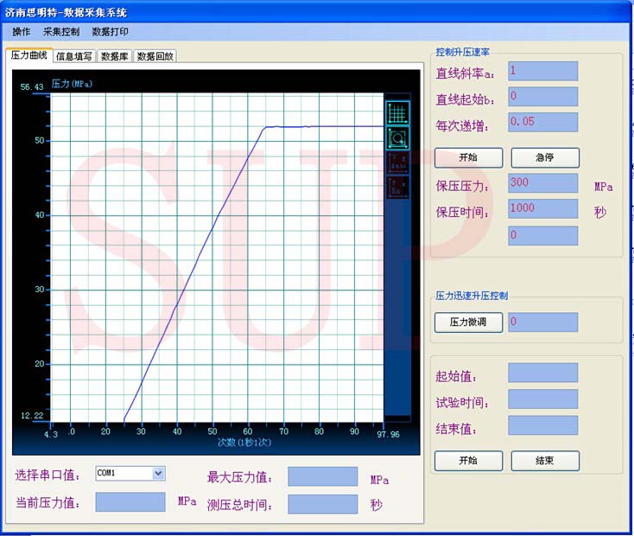This screenshot has height=536, width=634.
Task: Open the 采集控制 menu
Action: tap(61, 31)
